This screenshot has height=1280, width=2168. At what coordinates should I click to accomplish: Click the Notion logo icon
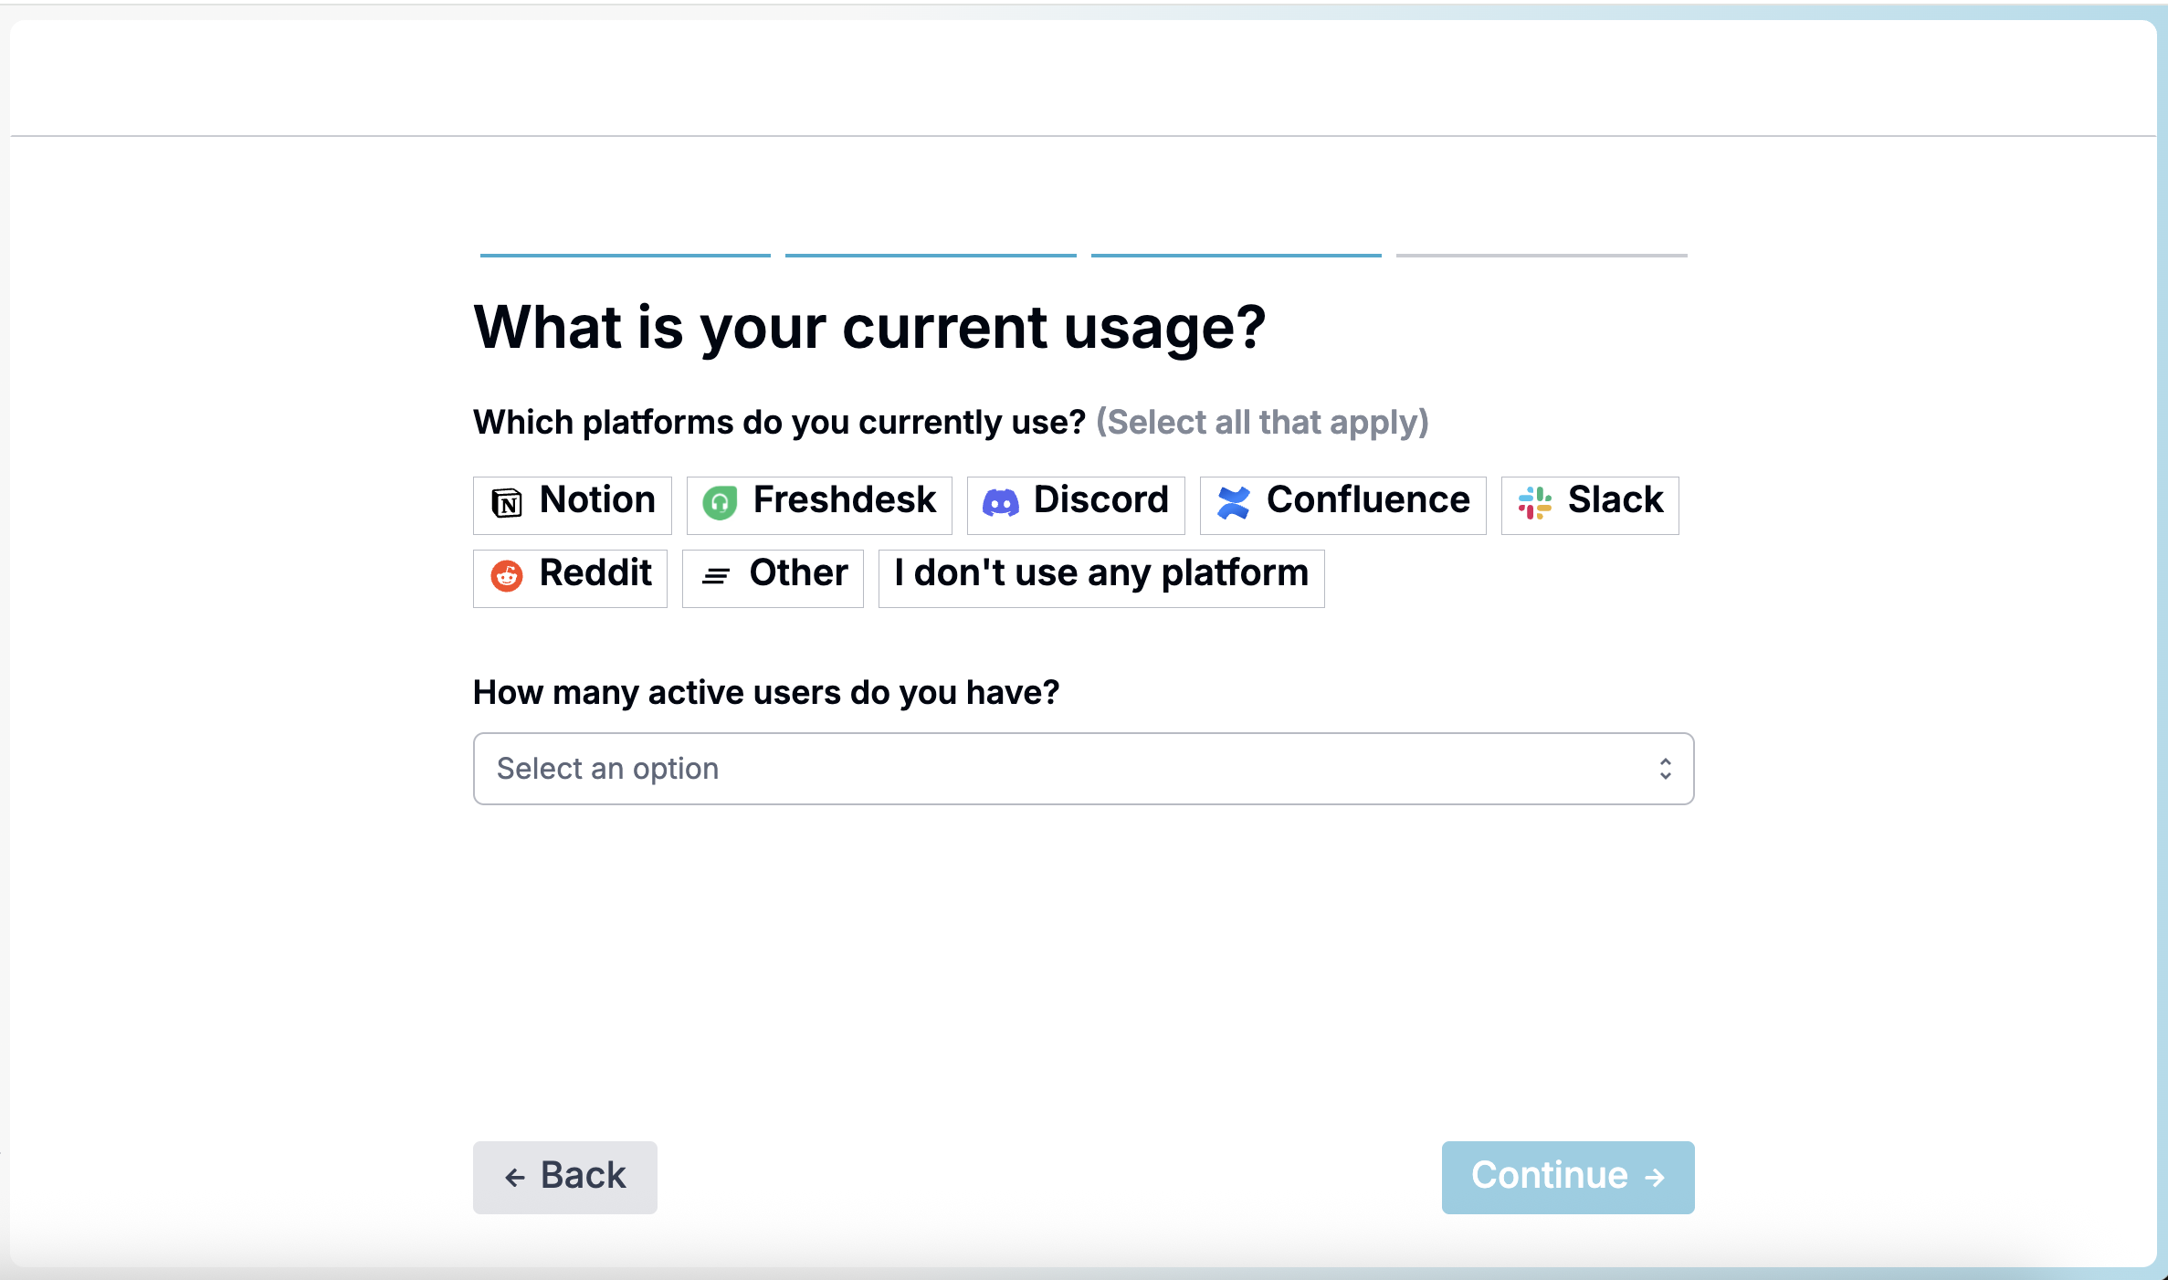507,503
